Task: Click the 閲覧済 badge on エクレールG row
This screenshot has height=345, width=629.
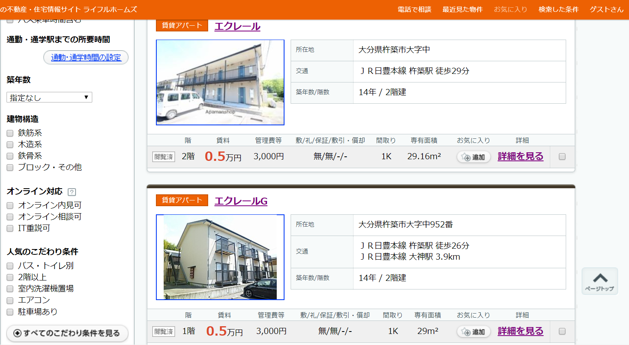Action: pyautogui.click(x=164, y=332)
